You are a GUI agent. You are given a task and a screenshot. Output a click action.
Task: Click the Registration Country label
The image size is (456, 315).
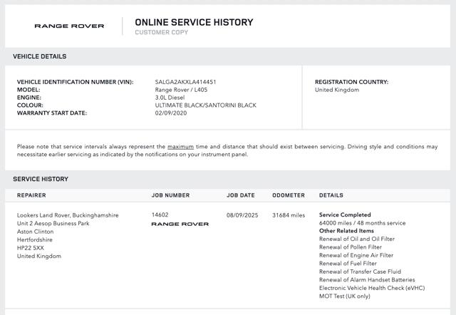click(351, 82)
